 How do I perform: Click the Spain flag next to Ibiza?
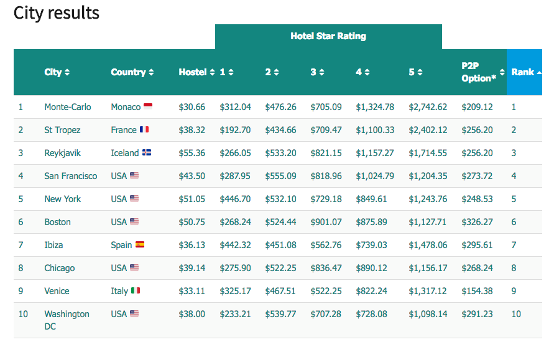[x=140, y=244]
